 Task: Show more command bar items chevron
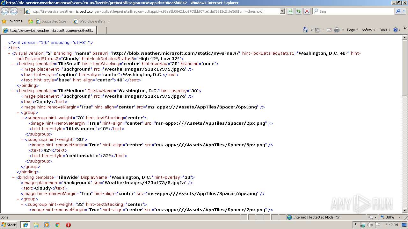pos(405,28)
